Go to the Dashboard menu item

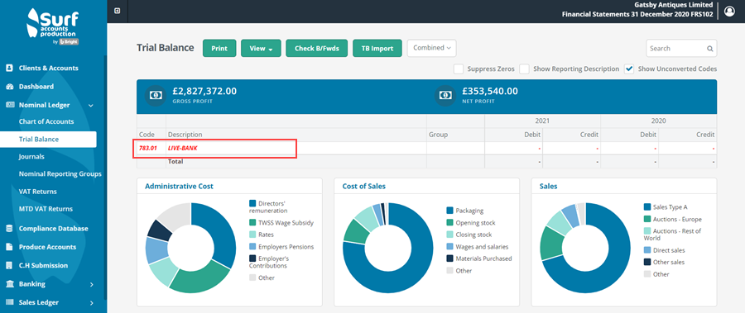36,87
